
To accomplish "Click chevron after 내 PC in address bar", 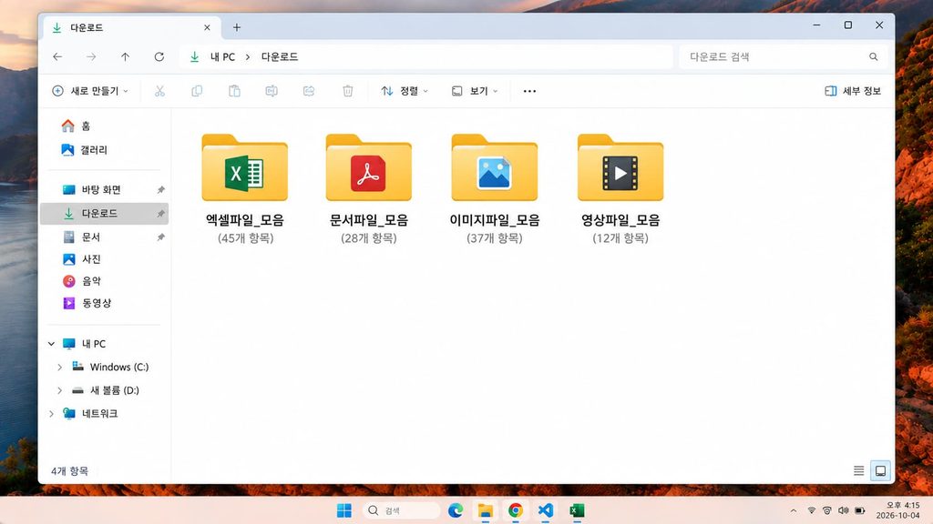I will pyautogui.click(x=248, y=57).
